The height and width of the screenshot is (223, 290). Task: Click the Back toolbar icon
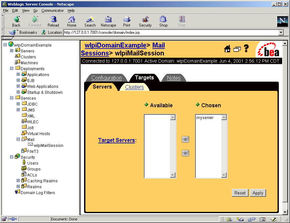[16, 21]
